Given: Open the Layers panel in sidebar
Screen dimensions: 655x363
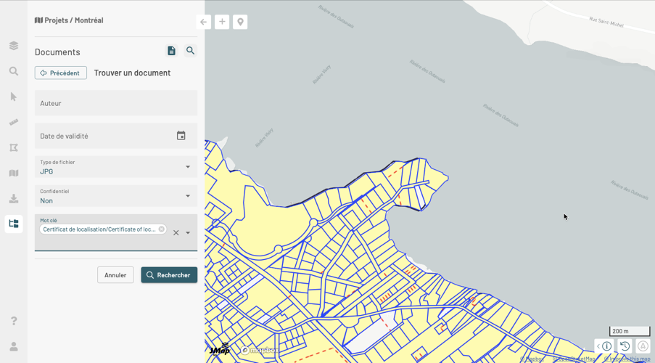Looking at the screenshot, I should point(14,46).
